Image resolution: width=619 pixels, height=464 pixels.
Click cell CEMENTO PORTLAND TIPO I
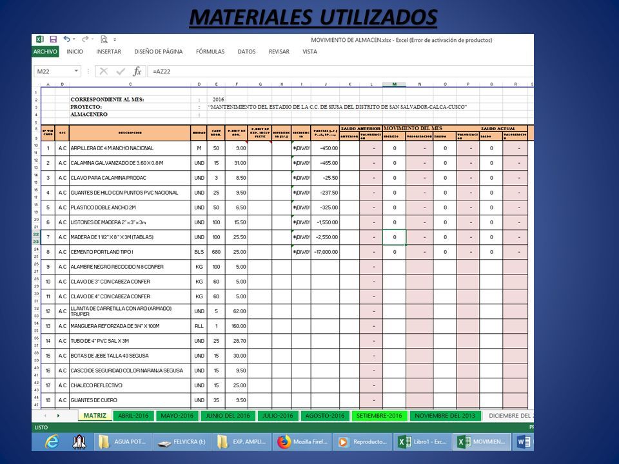point(130,252)
